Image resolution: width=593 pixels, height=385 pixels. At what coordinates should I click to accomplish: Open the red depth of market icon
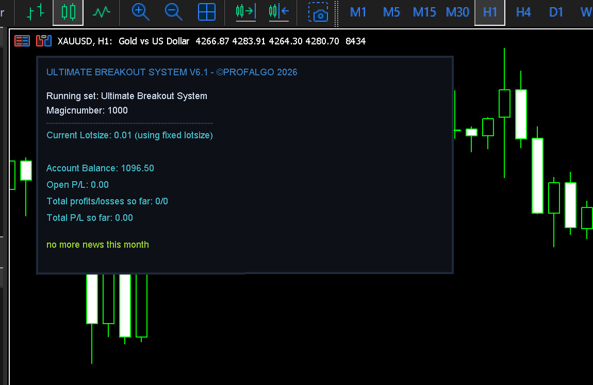pos(22,41)
